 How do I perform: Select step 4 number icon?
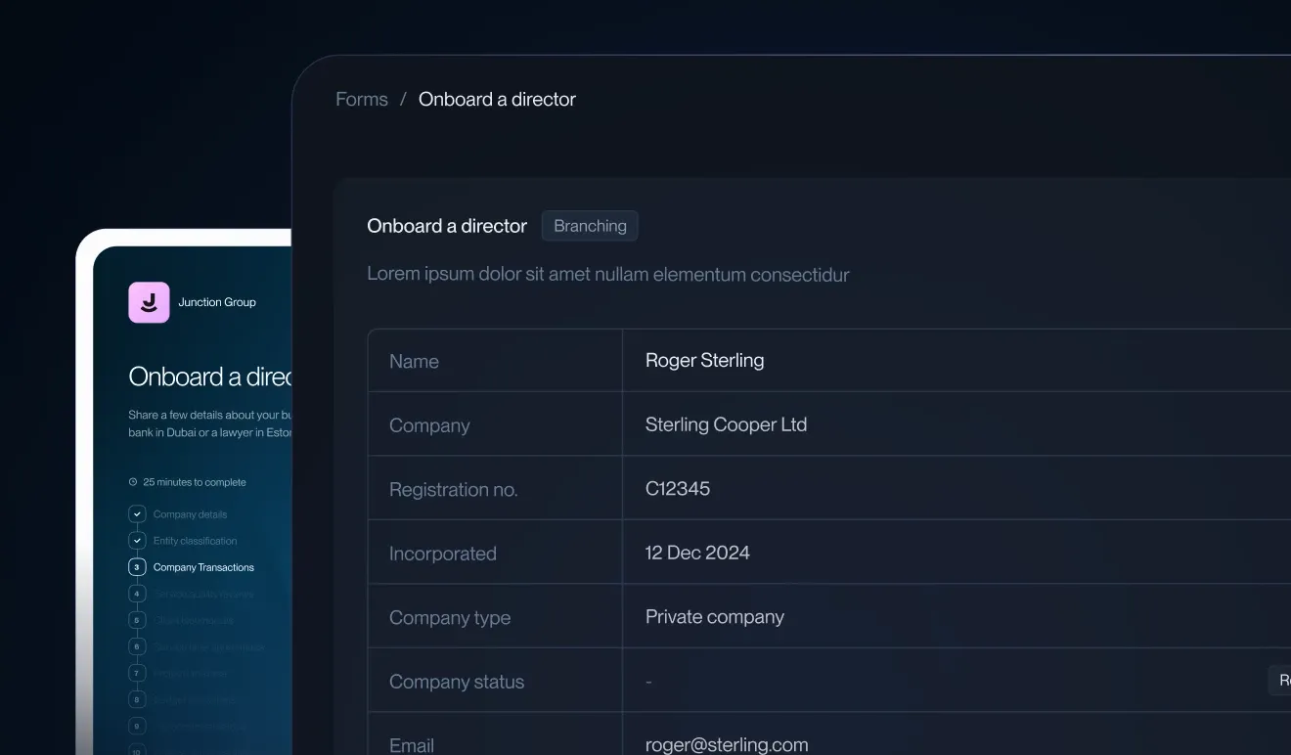pyautogui.click(x=137, y=594)
